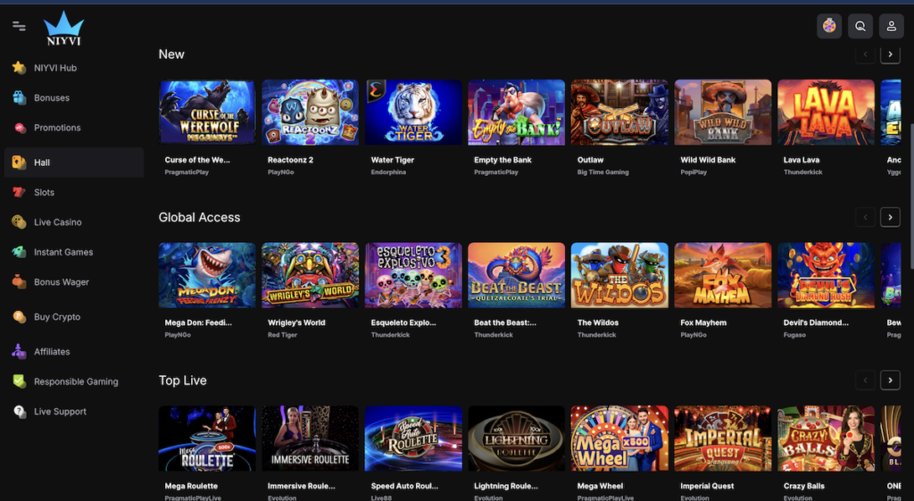Screen dimensions: 914x501
Task: Click Big Time Gaming provider under Outlaw
Action: 602,172
